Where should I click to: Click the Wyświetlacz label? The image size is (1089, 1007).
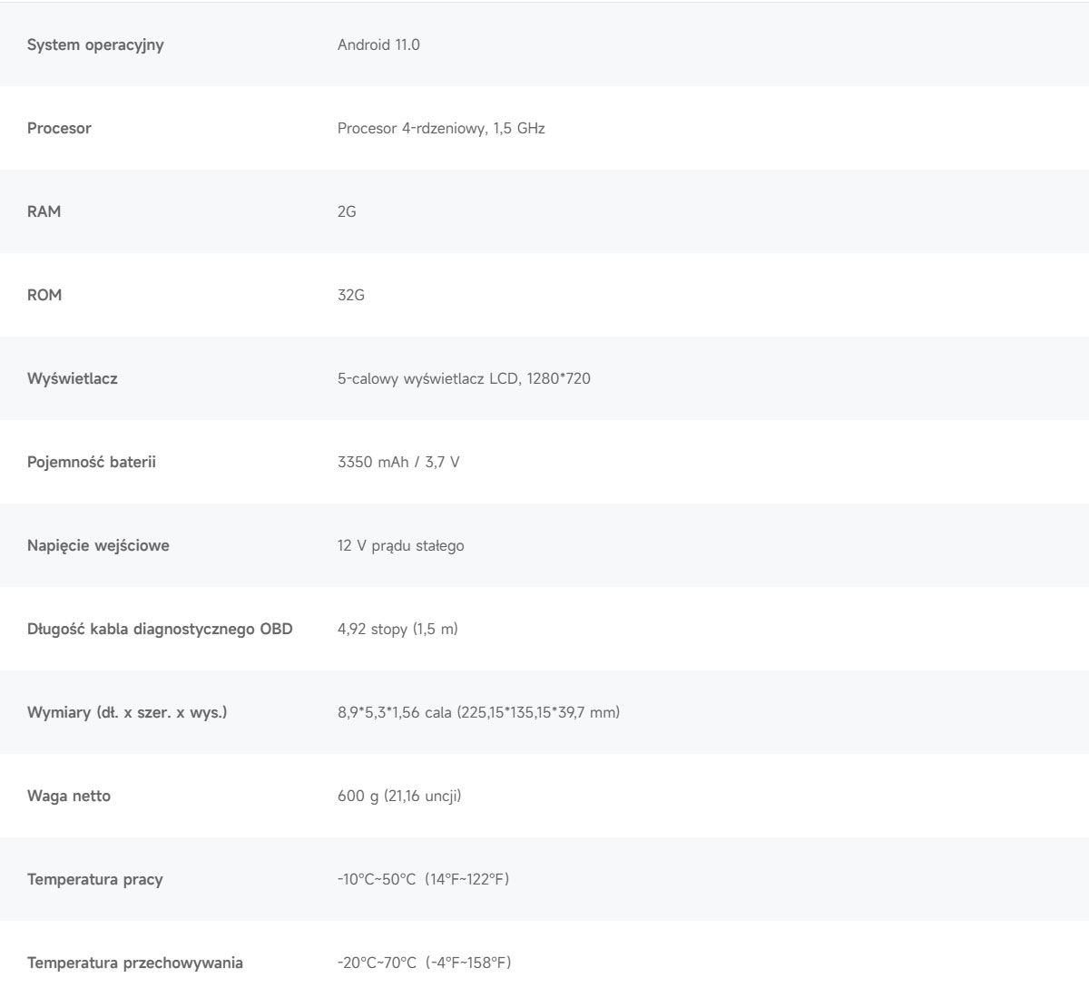pos(73,378)
